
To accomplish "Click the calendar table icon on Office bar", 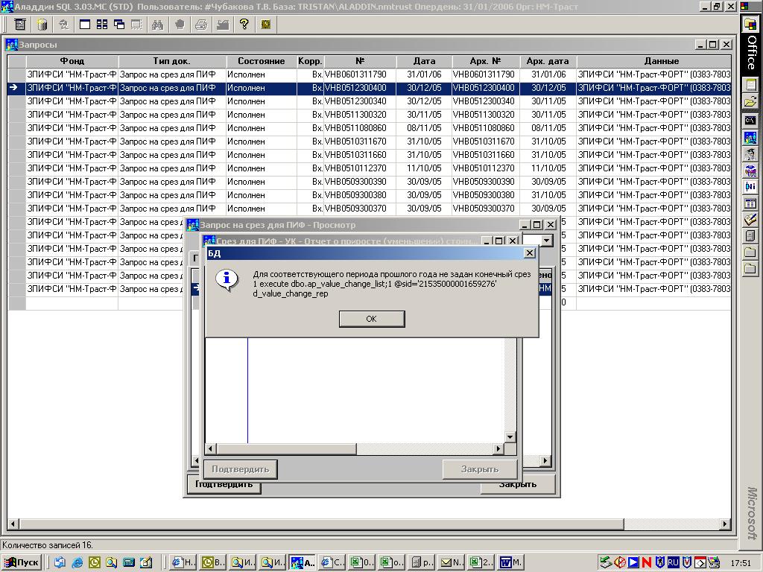I will click(750, 203).
